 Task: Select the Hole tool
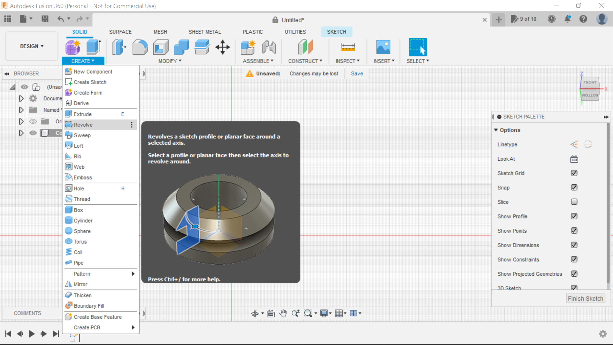click(x=78, y=188)
